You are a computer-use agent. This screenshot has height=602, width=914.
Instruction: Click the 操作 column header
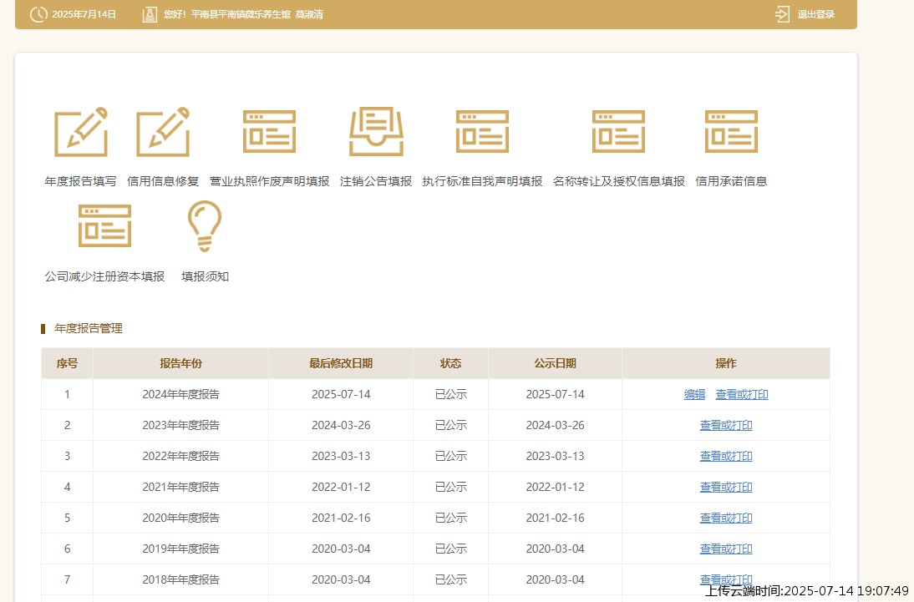pyautogui.click(x=726, y=363)
